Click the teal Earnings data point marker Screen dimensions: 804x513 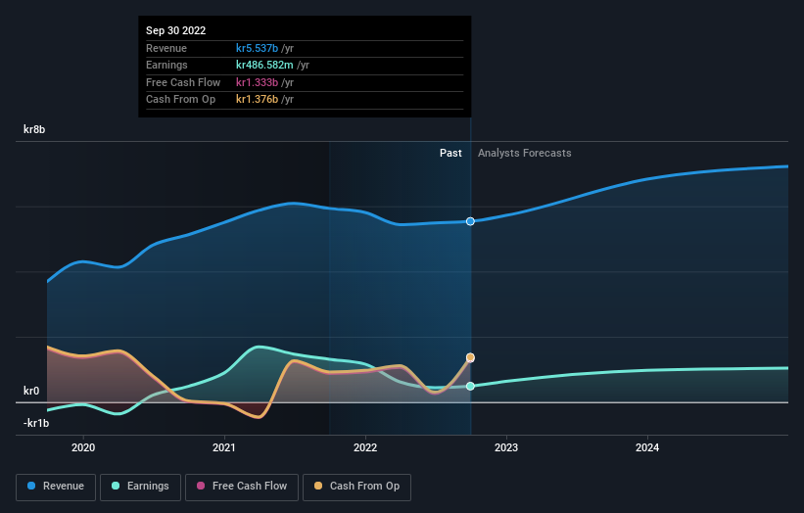[x=470, y=386]
